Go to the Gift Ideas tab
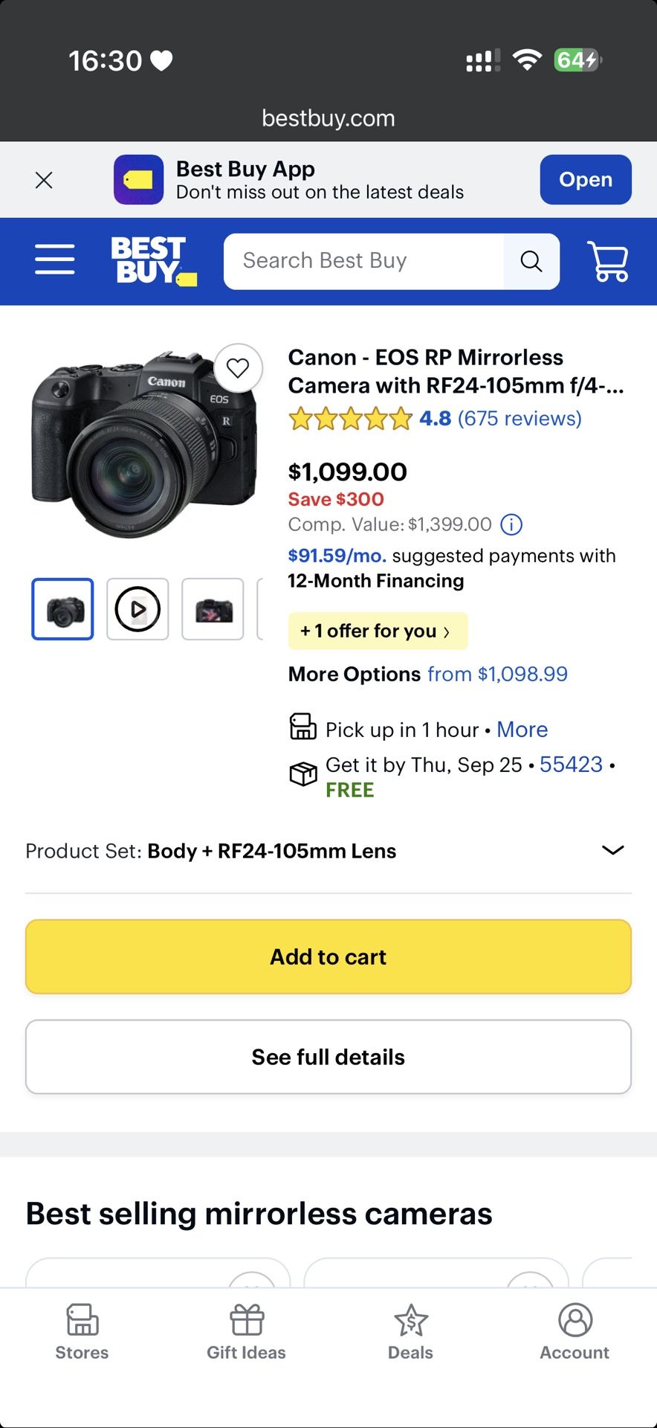Screen dimensions: 657x1428 (246, 1331)
